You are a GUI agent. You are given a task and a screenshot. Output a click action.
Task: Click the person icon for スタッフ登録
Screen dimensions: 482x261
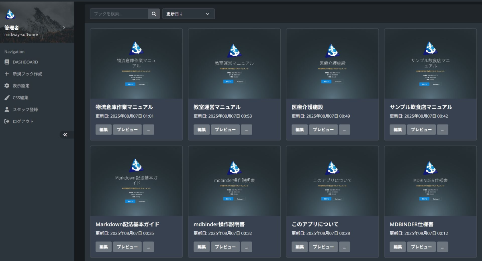pos(6,109)
